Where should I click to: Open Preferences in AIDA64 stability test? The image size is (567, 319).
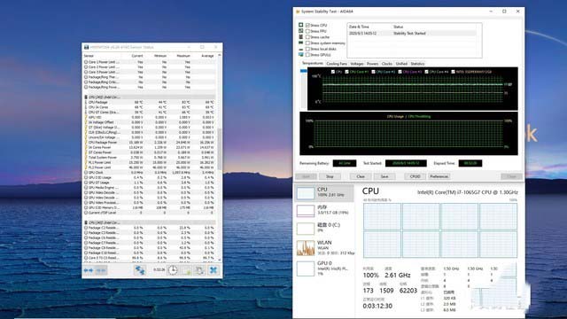[439, 176]
